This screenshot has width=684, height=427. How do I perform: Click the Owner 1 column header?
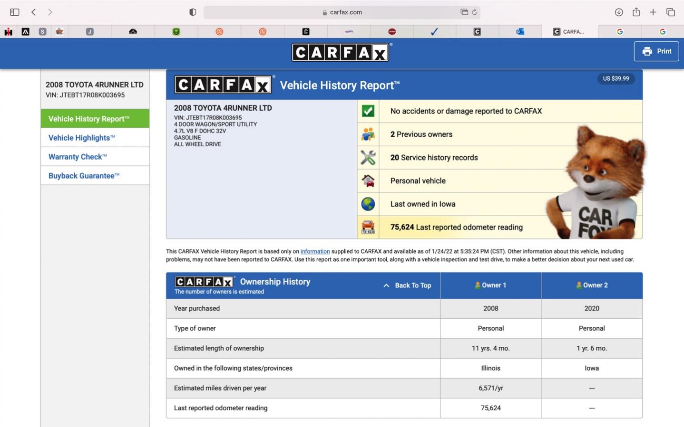coord(490,285)
